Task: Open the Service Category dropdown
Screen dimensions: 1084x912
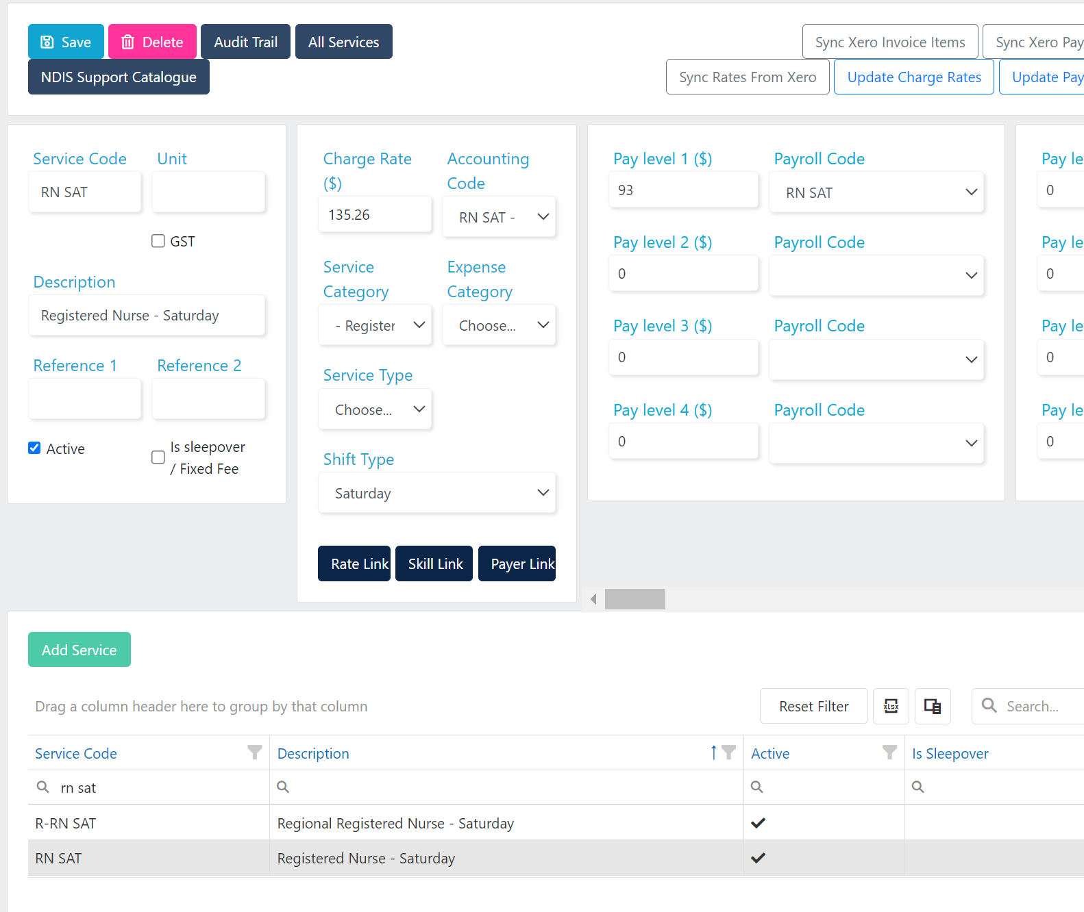Action: click(375, 325)
